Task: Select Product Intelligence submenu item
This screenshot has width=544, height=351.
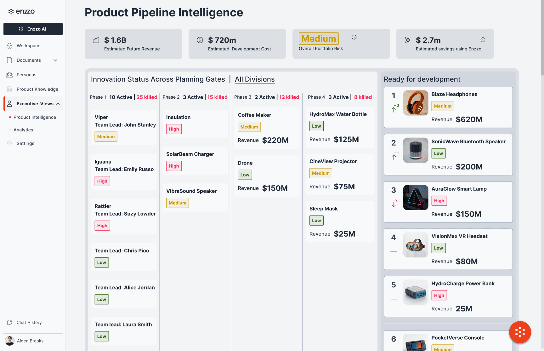Action: pyautogui.click(x=35, y=117)
